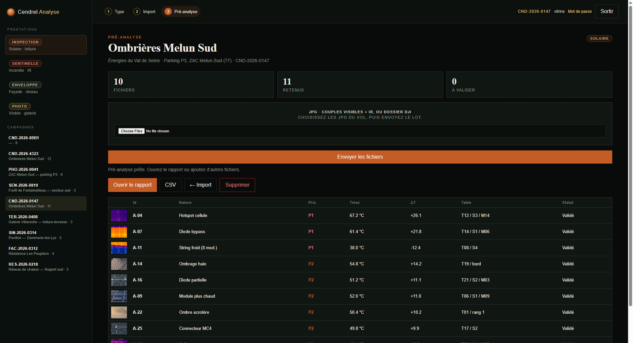Click the Choose Files button
633x343 pixels.
pos(131,131)
